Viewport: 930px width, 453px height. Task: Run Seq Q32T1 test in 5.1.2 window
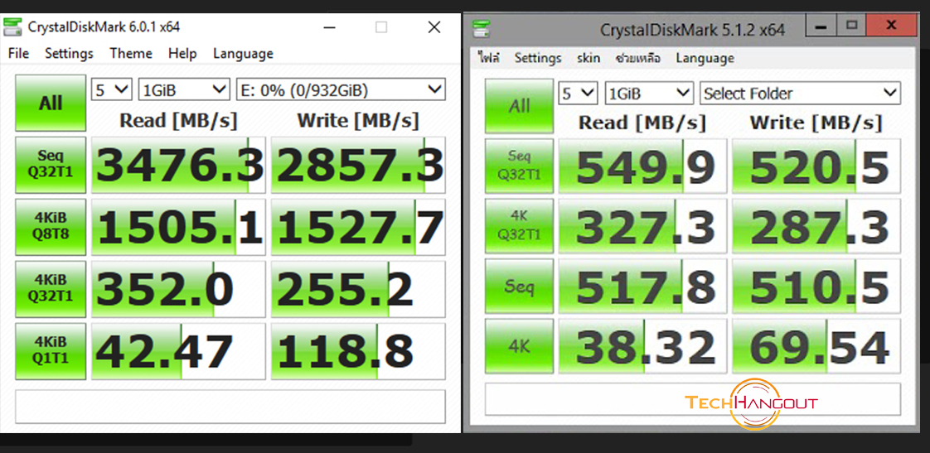pyautogui.click(x=520, y=166)
